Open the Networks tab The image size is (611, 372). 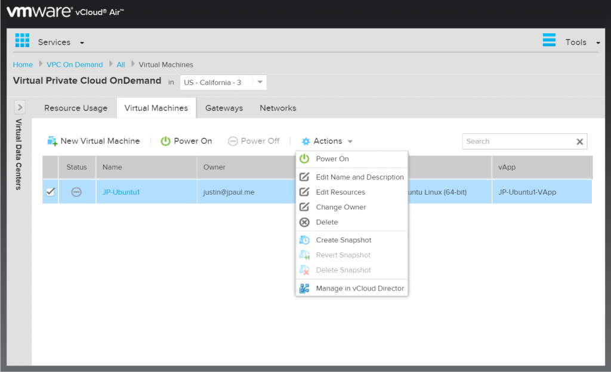[278, 108]
